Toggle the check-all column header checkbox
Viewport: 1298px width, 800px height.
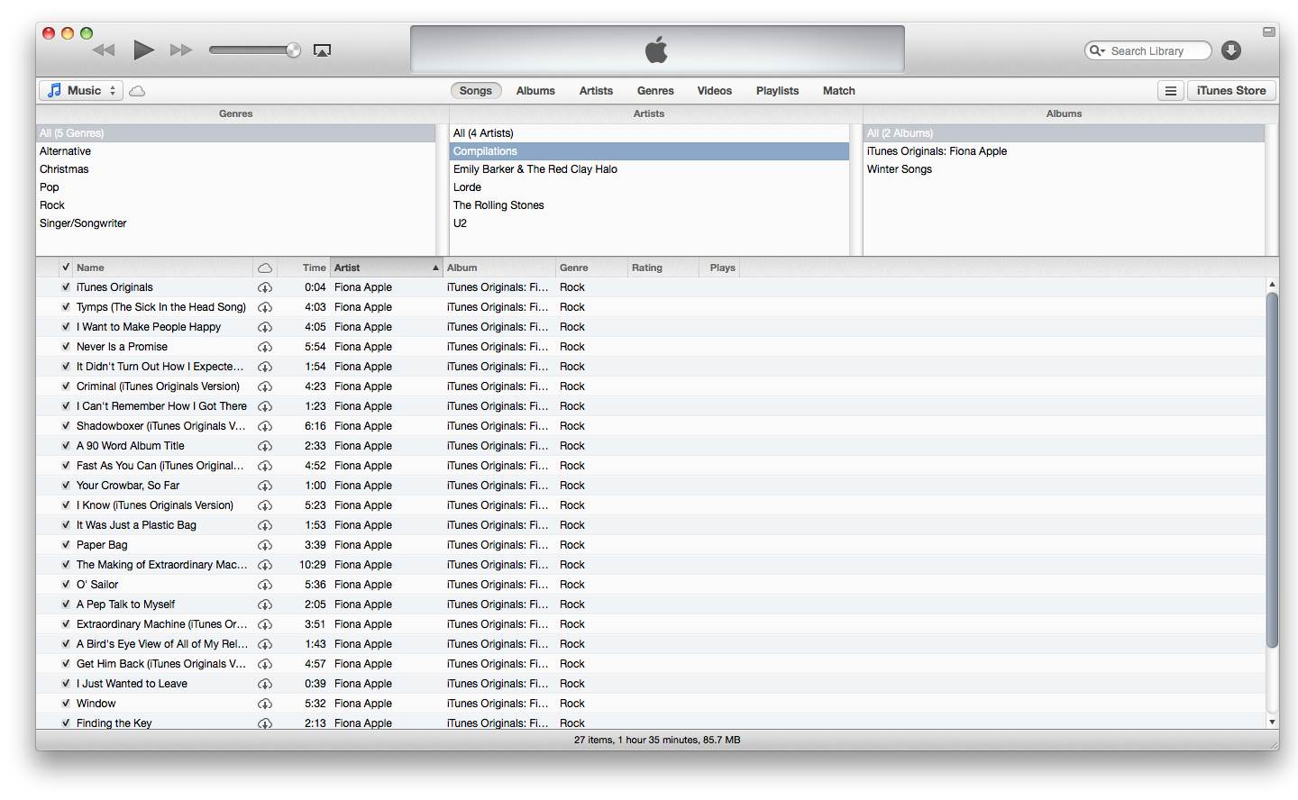coord(66,268)
